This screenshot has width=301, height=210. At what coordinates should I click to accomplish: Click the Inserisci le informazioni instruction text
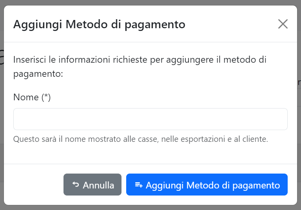(x=140, y=67)
